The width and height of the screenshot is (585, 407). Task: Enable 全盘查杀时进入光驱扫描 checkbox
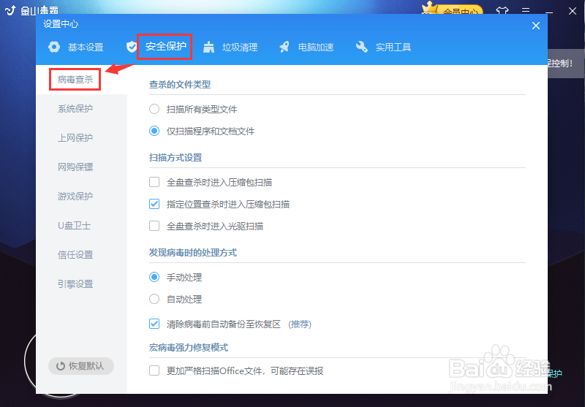pos(154,226)
